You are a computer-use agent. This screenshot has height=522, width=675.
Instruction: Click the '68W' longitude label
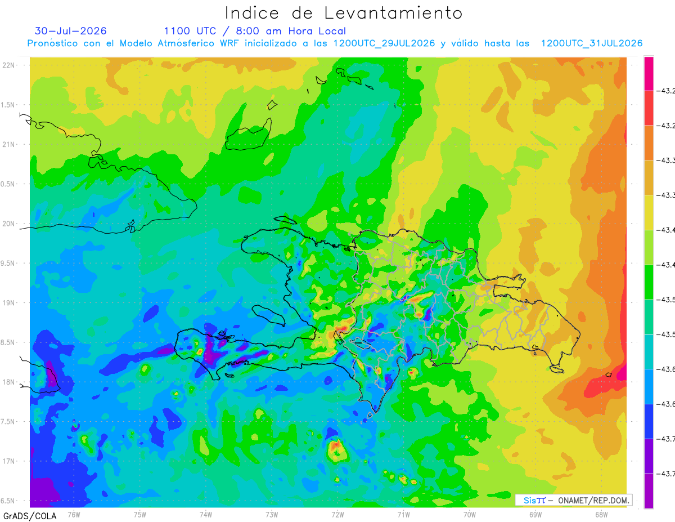click(x=601, y=514)
